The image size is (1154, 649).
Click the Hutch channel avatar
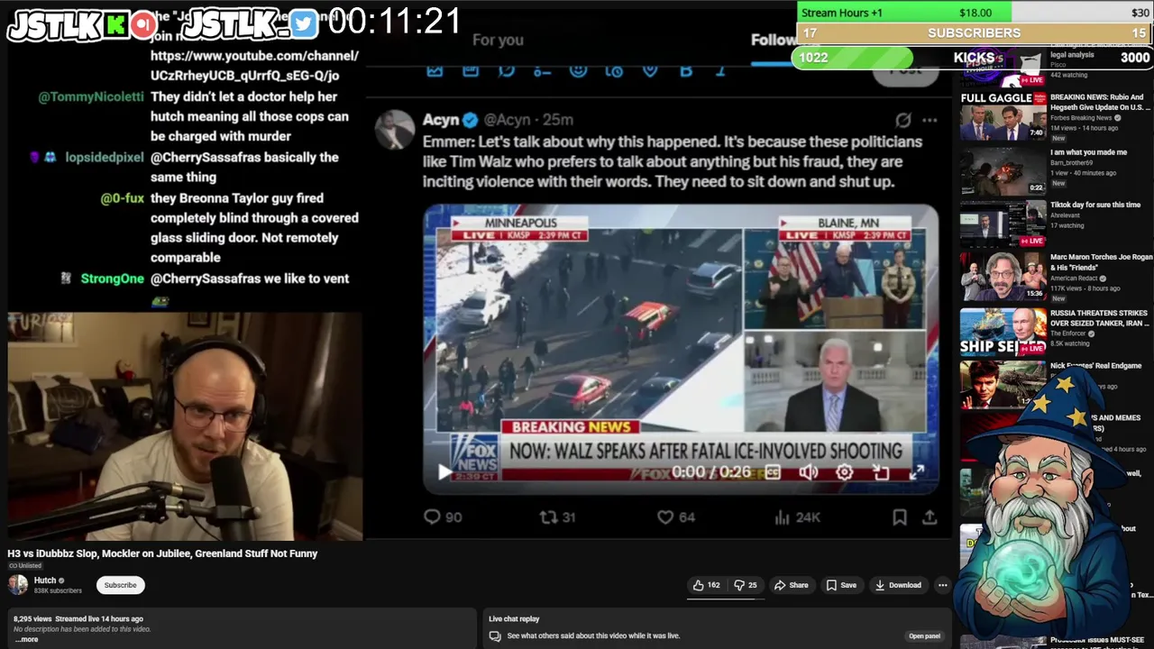pos(18,585)
